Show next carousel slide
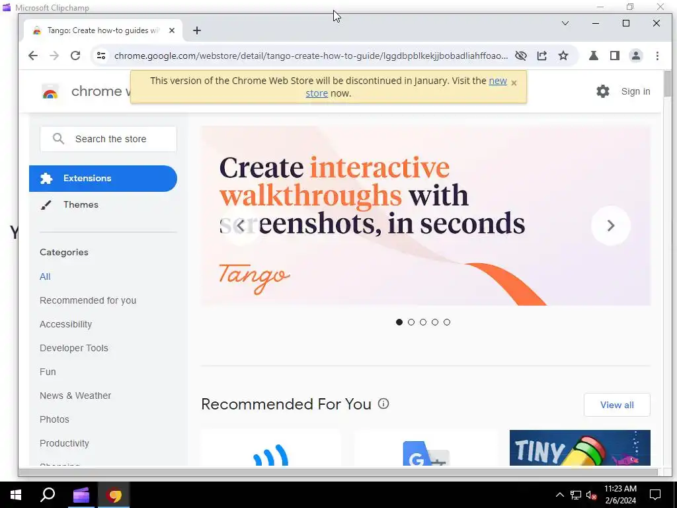Viewport: 677px width, 508px height. coord(610,226)
